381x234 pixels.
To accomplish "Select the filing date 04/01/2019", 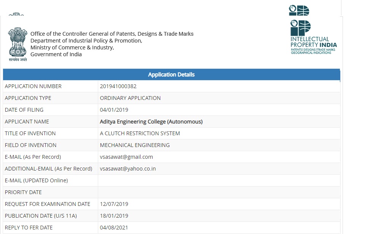I will [114, 110].
